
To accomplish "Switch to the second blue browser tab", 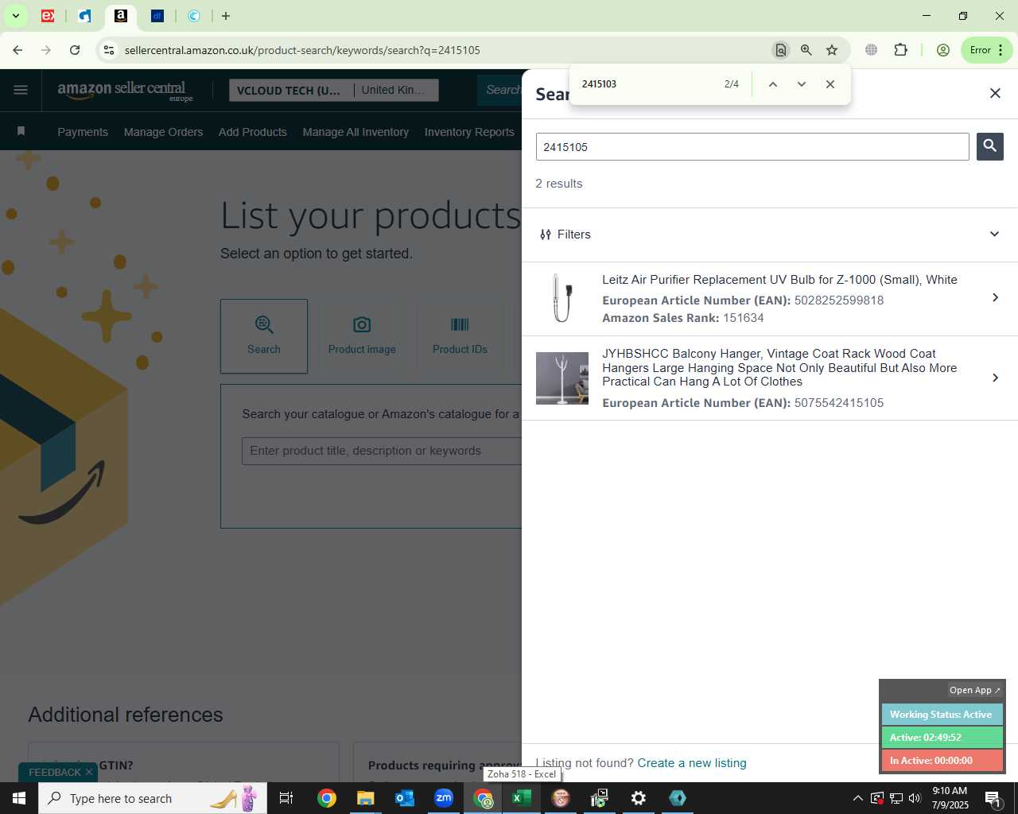I will click(84, 16).
